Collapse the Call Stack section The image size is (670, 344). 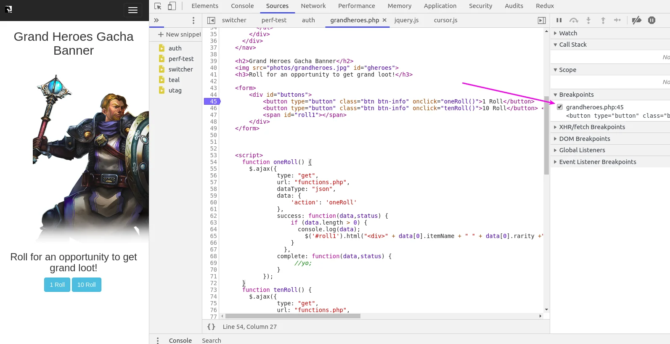(x=572, y=45)
